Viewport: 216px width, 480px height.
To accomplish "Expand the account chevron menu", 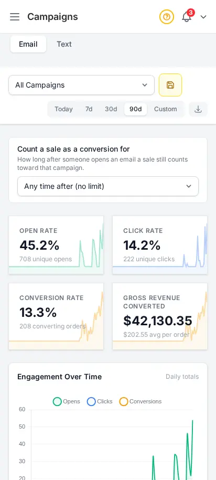I will pyautogui.click(x=203, y=17).
